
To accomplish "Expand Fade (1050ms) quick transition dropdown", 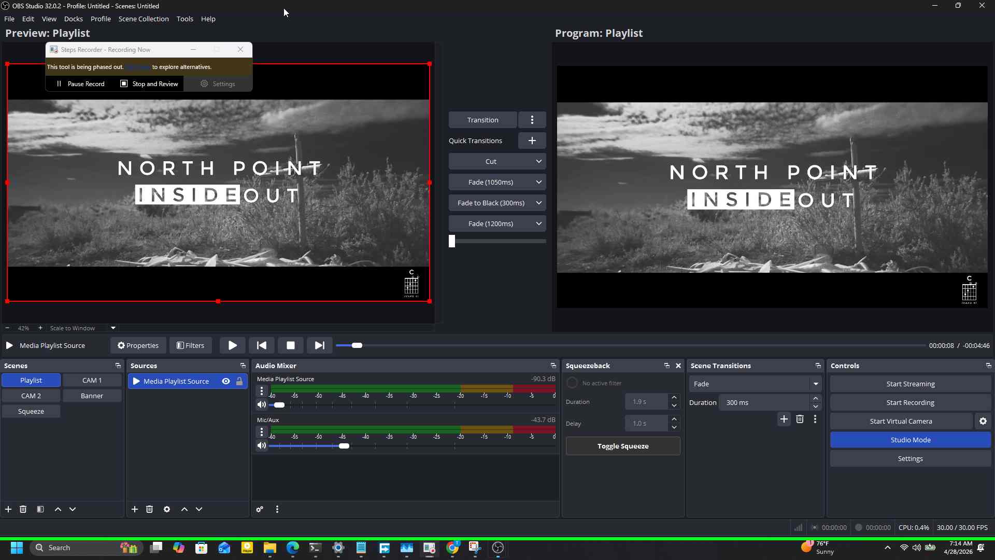I will point(539,182).
